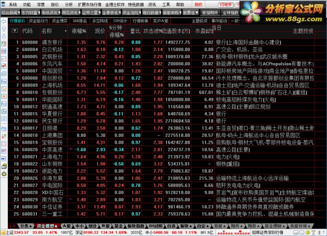
Task: Select the 中信证券 stock row
Action: point(161,207)
